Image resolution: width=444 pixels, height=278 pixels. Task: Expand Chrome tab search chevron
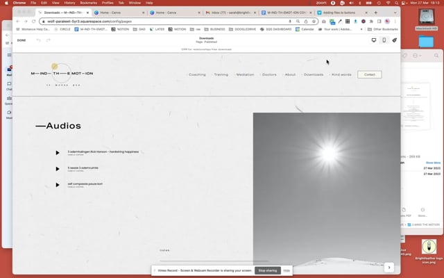point(395,13)
